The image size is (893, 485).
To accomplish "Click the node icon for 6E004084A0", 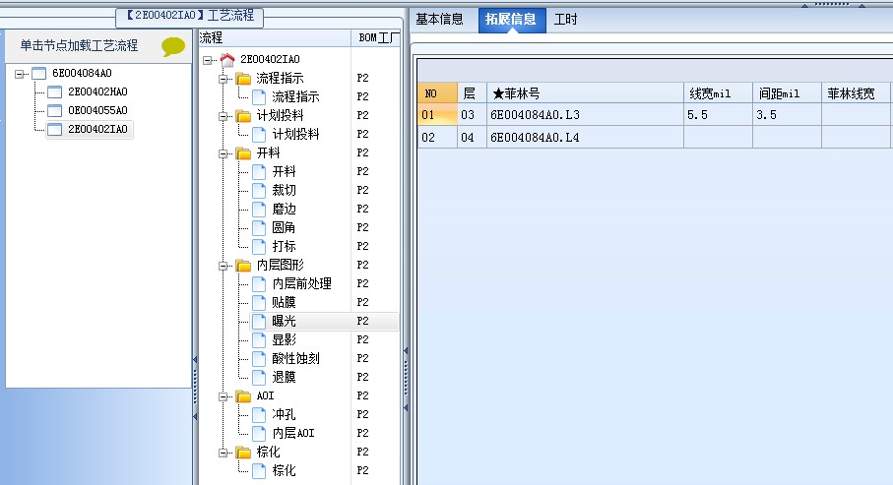I will [x=38, y=74].
